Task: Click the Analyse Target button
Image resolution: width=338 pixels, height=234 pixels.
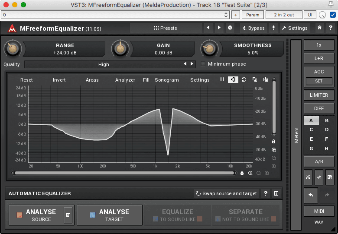Action: coord(110,215)
